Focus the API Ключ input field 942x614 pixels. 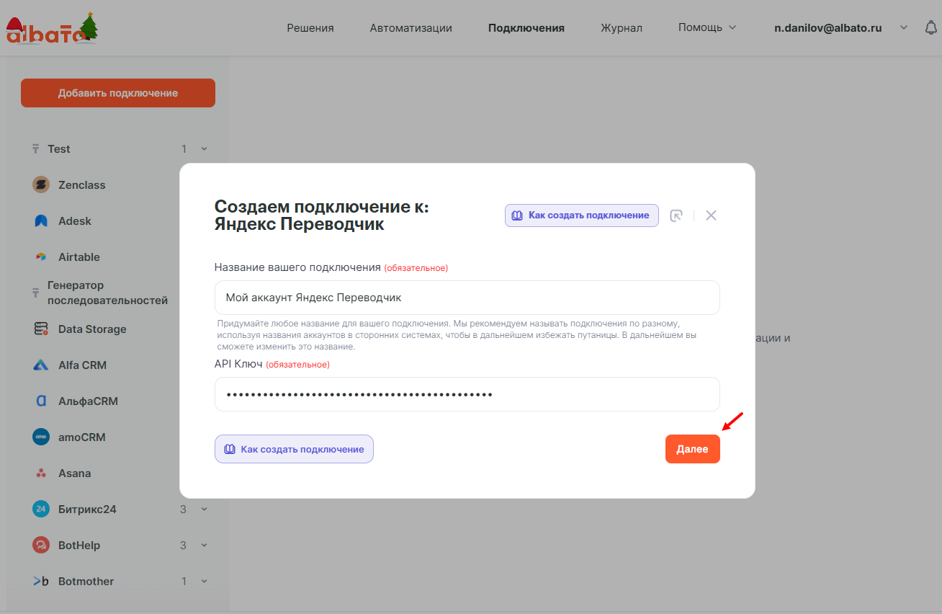pos(467,394)
